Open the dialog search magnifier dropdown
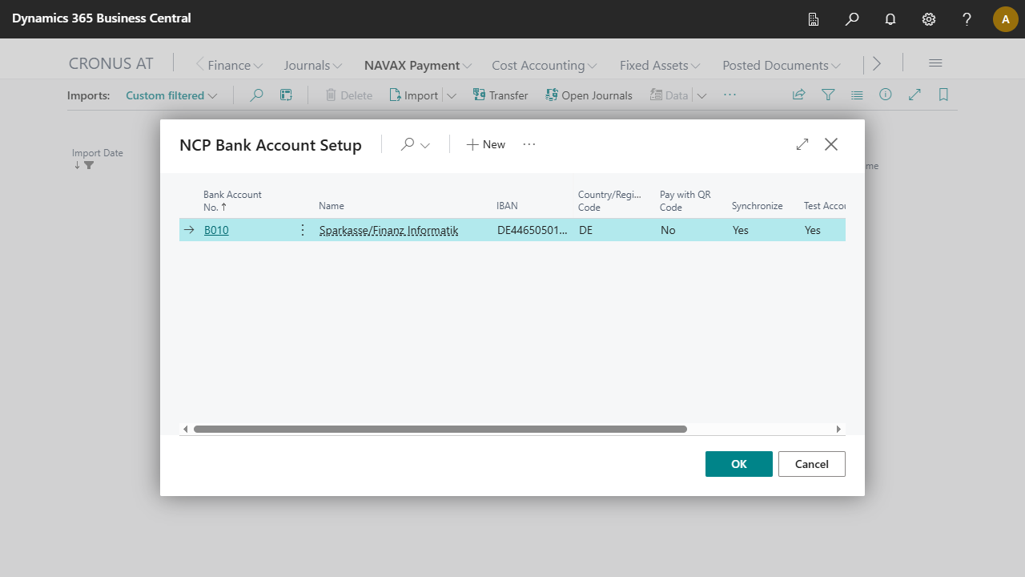 tap(416, 144)
